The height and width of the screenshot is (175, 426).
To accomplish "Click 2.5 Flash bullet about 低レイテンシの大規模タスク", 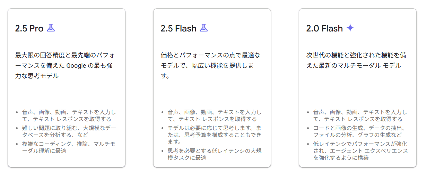I will 215,154.
